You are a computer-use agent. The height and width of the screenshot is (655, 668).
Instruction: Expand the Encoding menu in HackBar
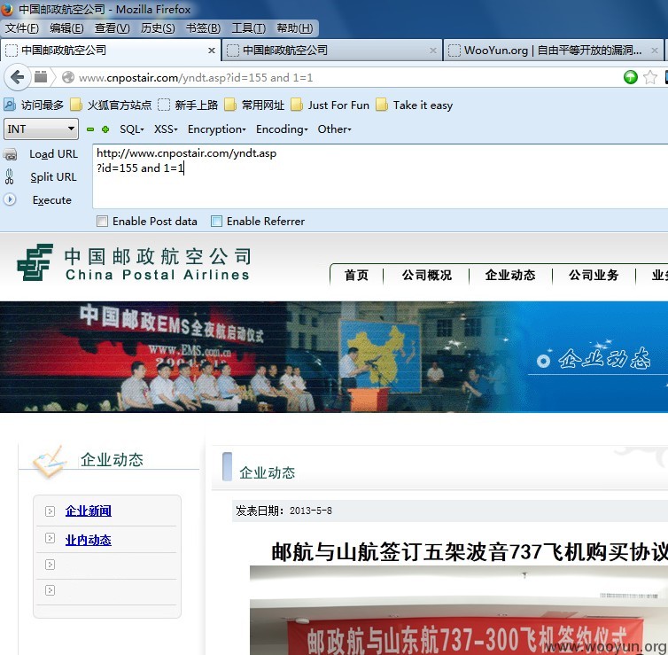point(282,129)
